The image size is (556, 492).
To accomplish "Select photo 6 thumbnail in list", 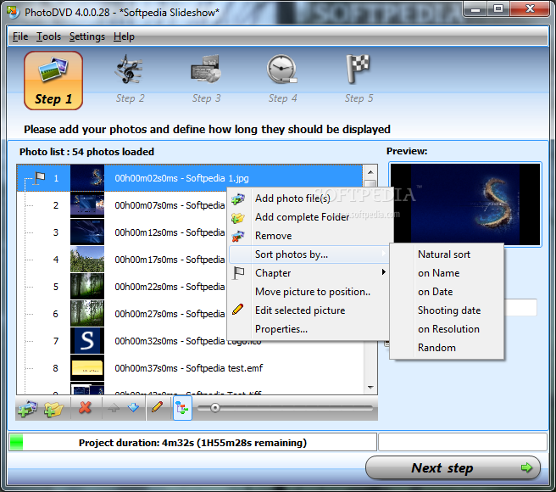I will click(87, 314).
